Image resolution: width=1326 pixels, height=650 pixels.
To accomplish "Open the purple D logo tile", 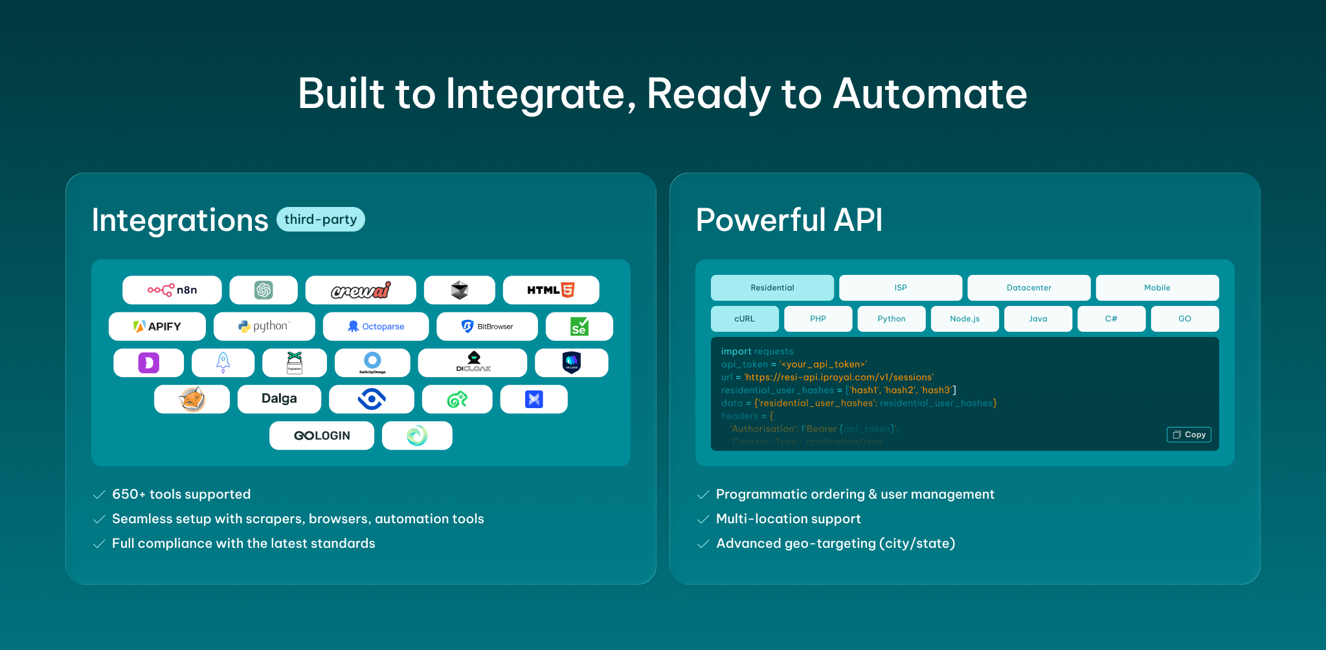I will tap(149, 363).
